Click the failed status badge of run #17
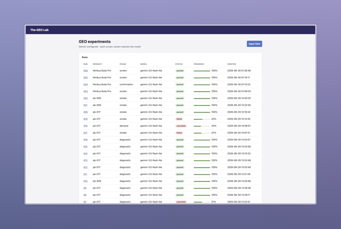The height and width of the screenshot is (229, 341). click(x=179, y=133)
